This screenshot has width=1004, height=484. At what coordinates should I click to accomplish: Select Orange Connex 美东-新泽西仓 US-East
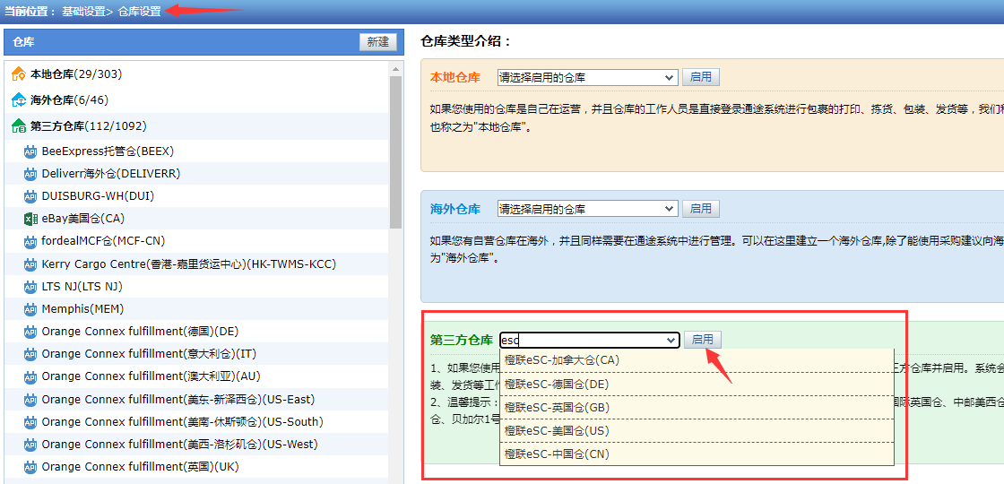point(178,400)
